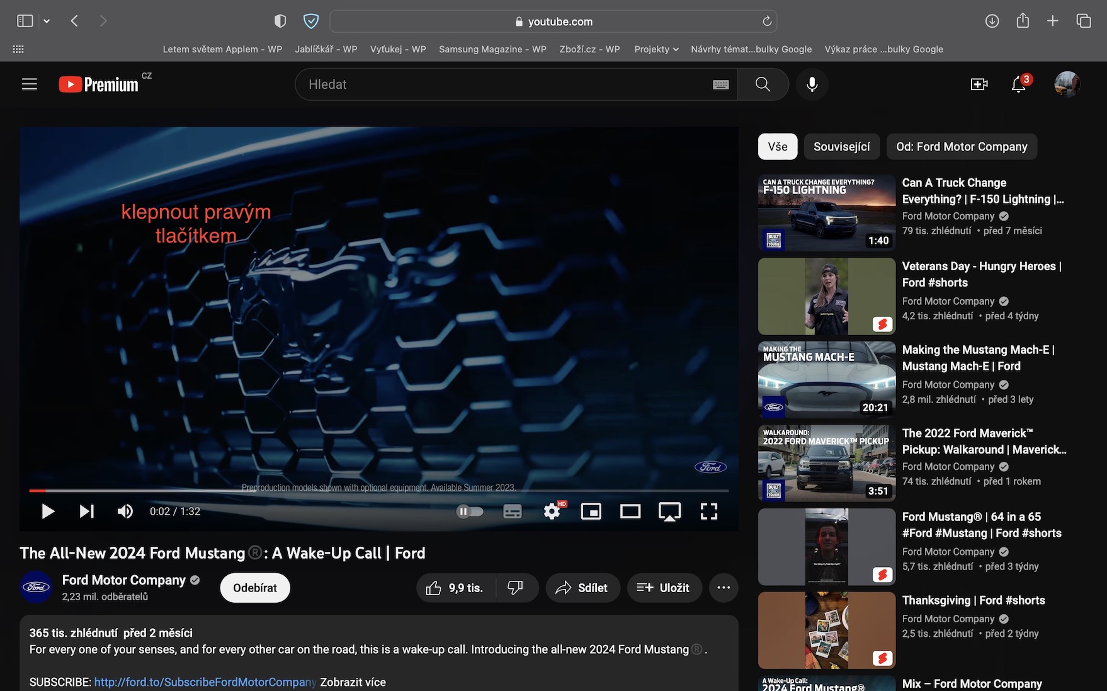Select the Související filter chip

click(x=842, y=147)
